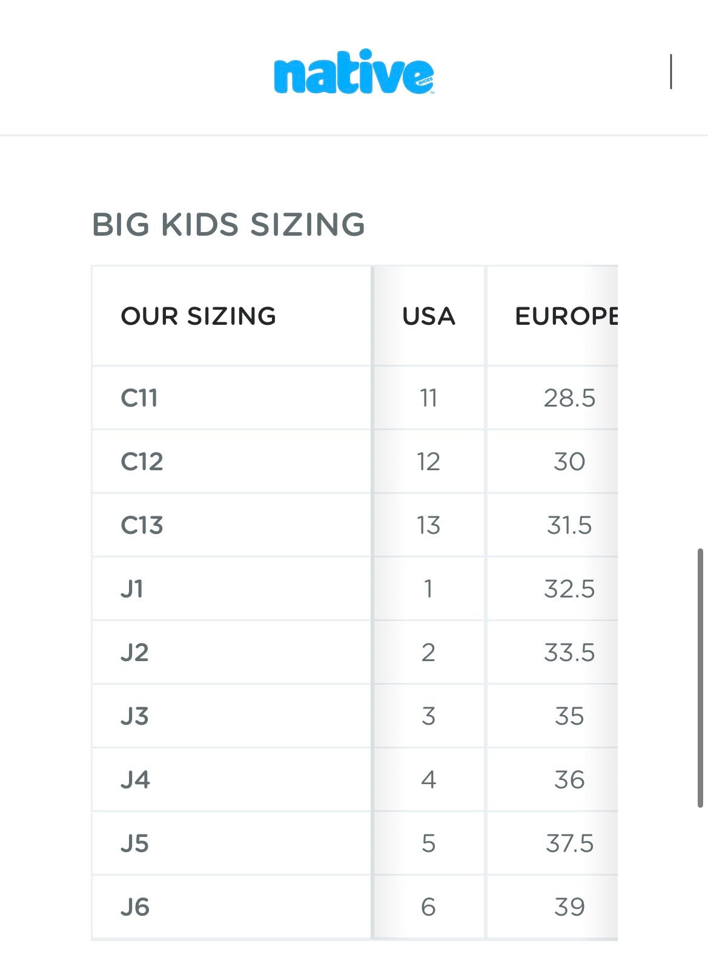
Task: Click the C11 size row label
Action: [139, 398]
